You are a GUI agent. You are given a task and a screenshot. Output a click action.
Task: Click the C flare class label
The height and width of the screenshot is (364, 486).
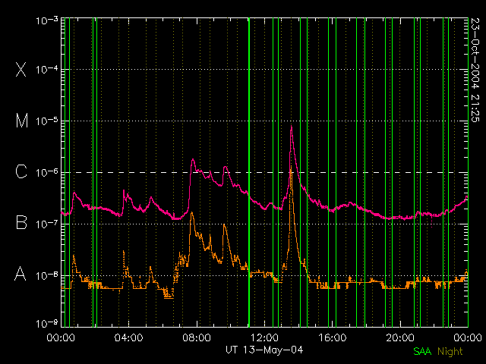21,171
